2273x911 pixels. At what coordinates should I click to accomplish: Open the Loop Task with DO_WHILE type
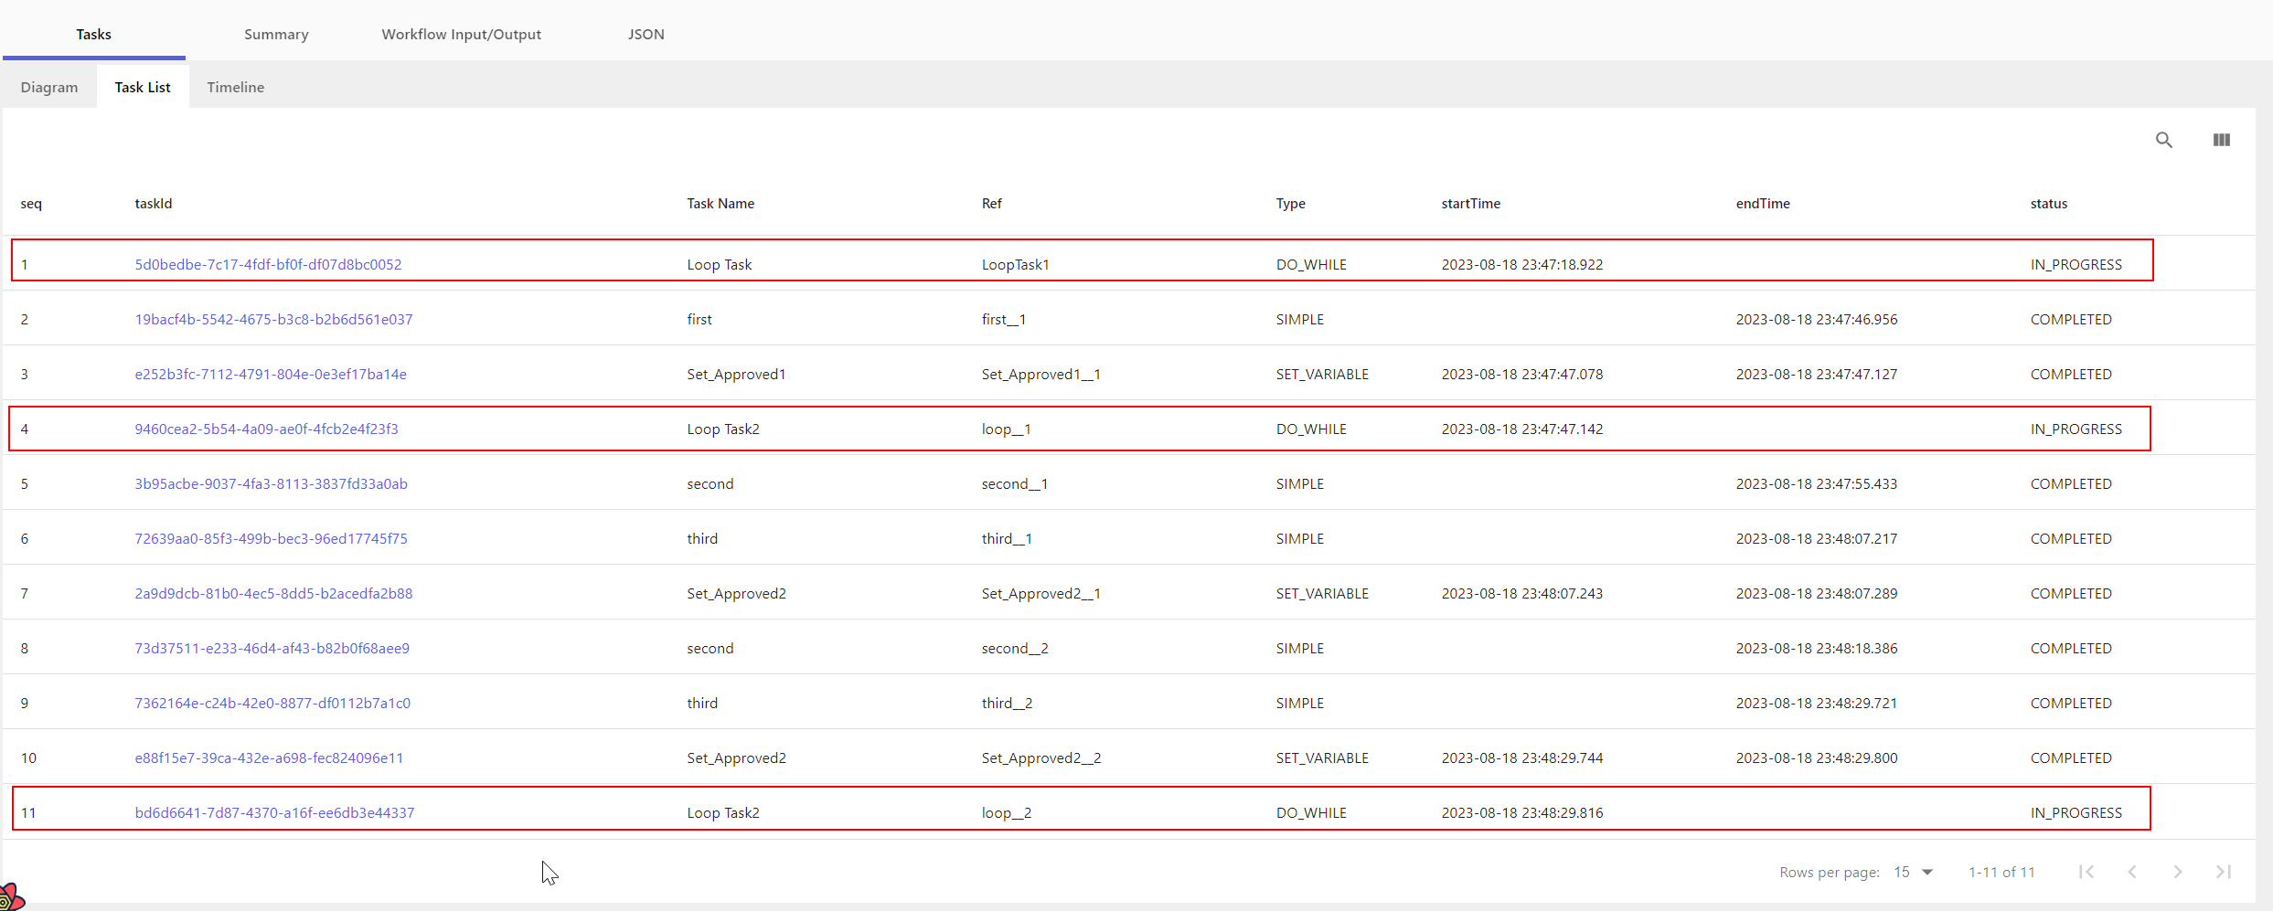268,264
